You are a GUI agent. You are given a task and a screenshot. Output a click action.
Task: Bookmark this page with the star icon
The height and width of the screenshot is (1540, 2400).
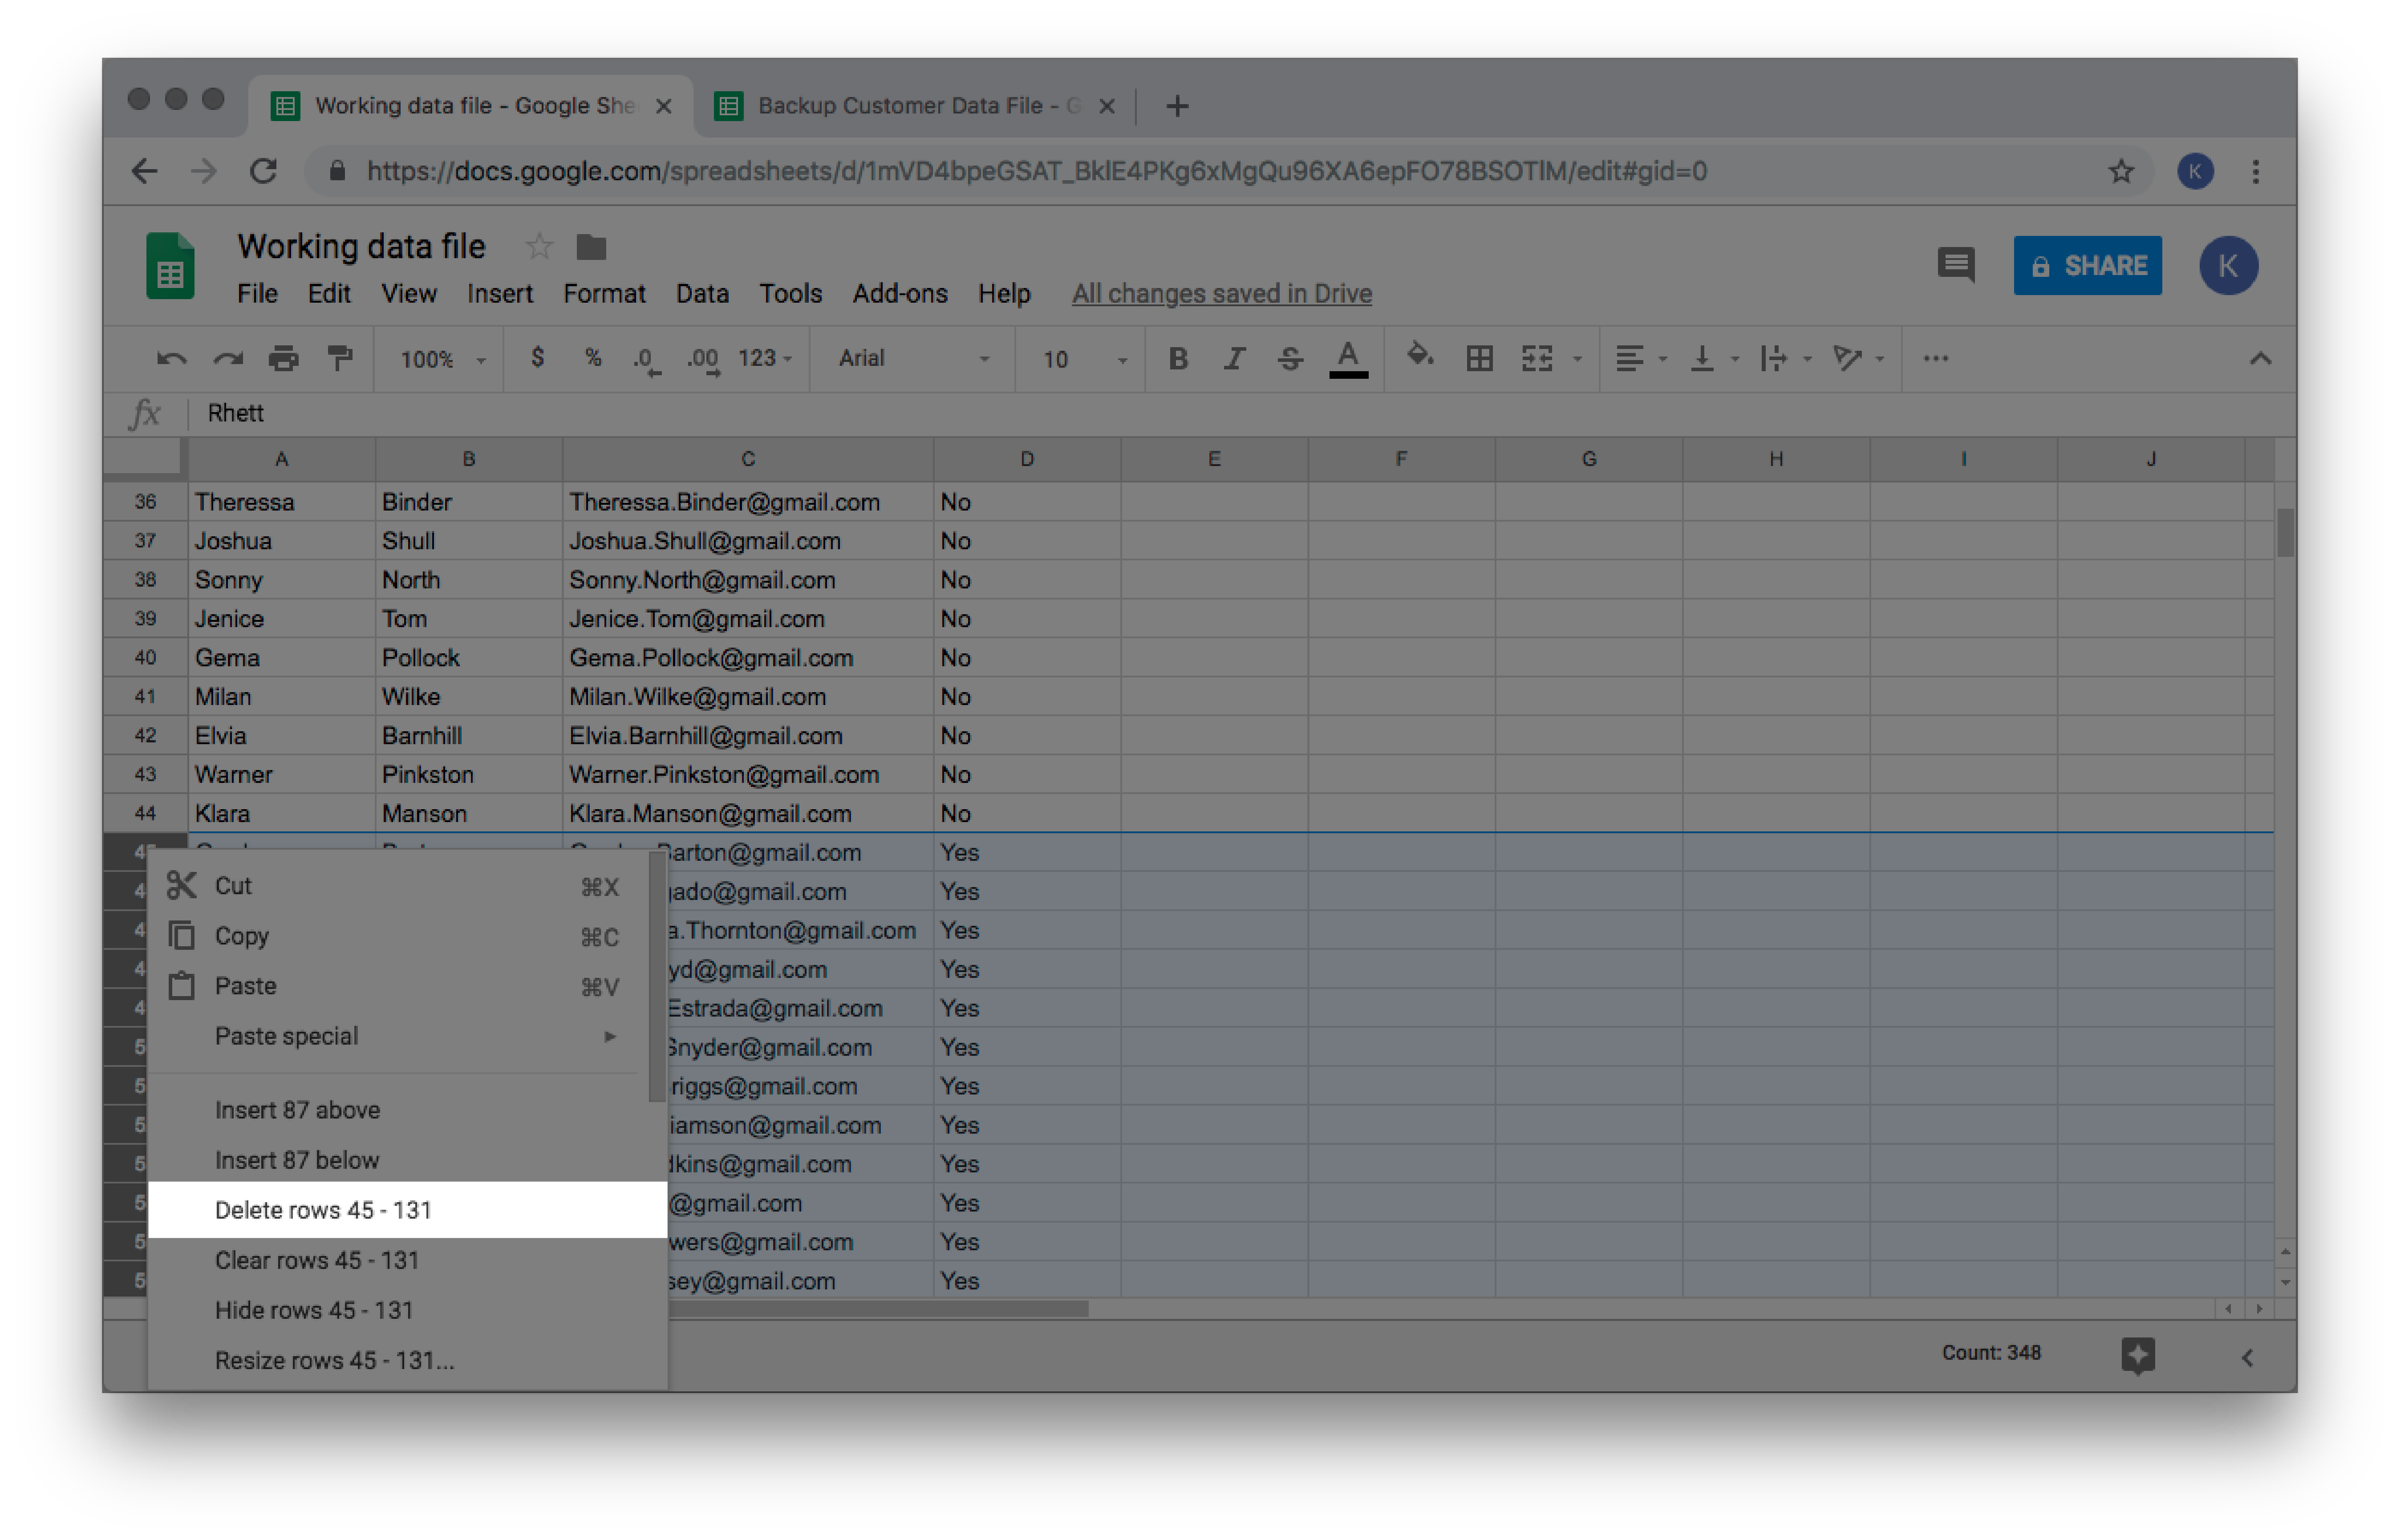tap(2121, 171)
